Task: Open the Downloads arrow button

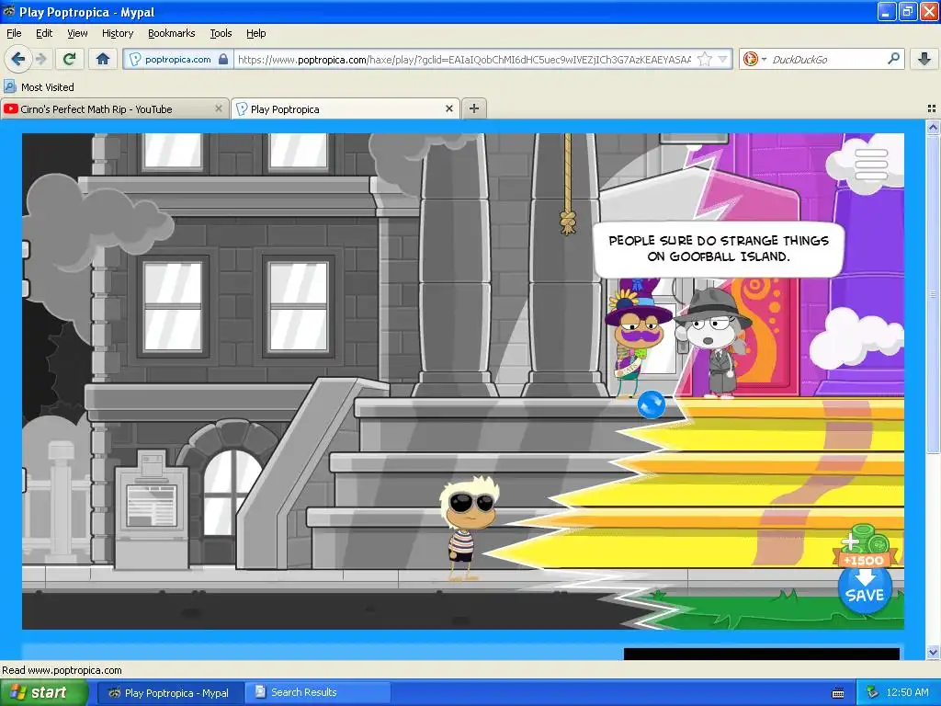Action: [x=924, y=59]
